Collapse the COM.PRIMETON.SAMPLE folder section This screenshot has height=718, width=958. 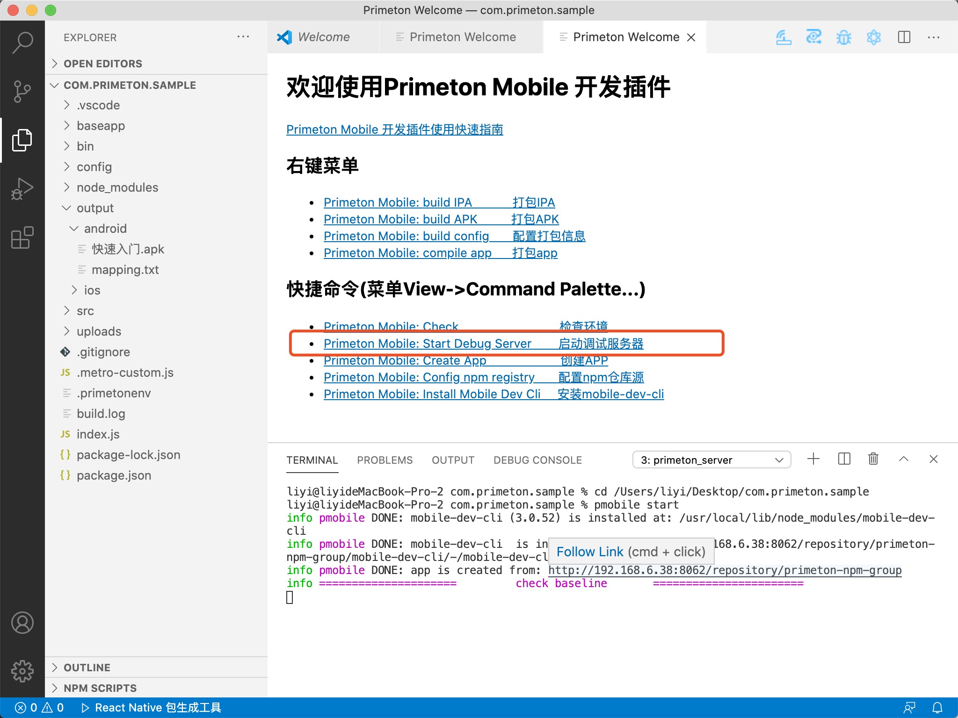[x=130, y=85]
